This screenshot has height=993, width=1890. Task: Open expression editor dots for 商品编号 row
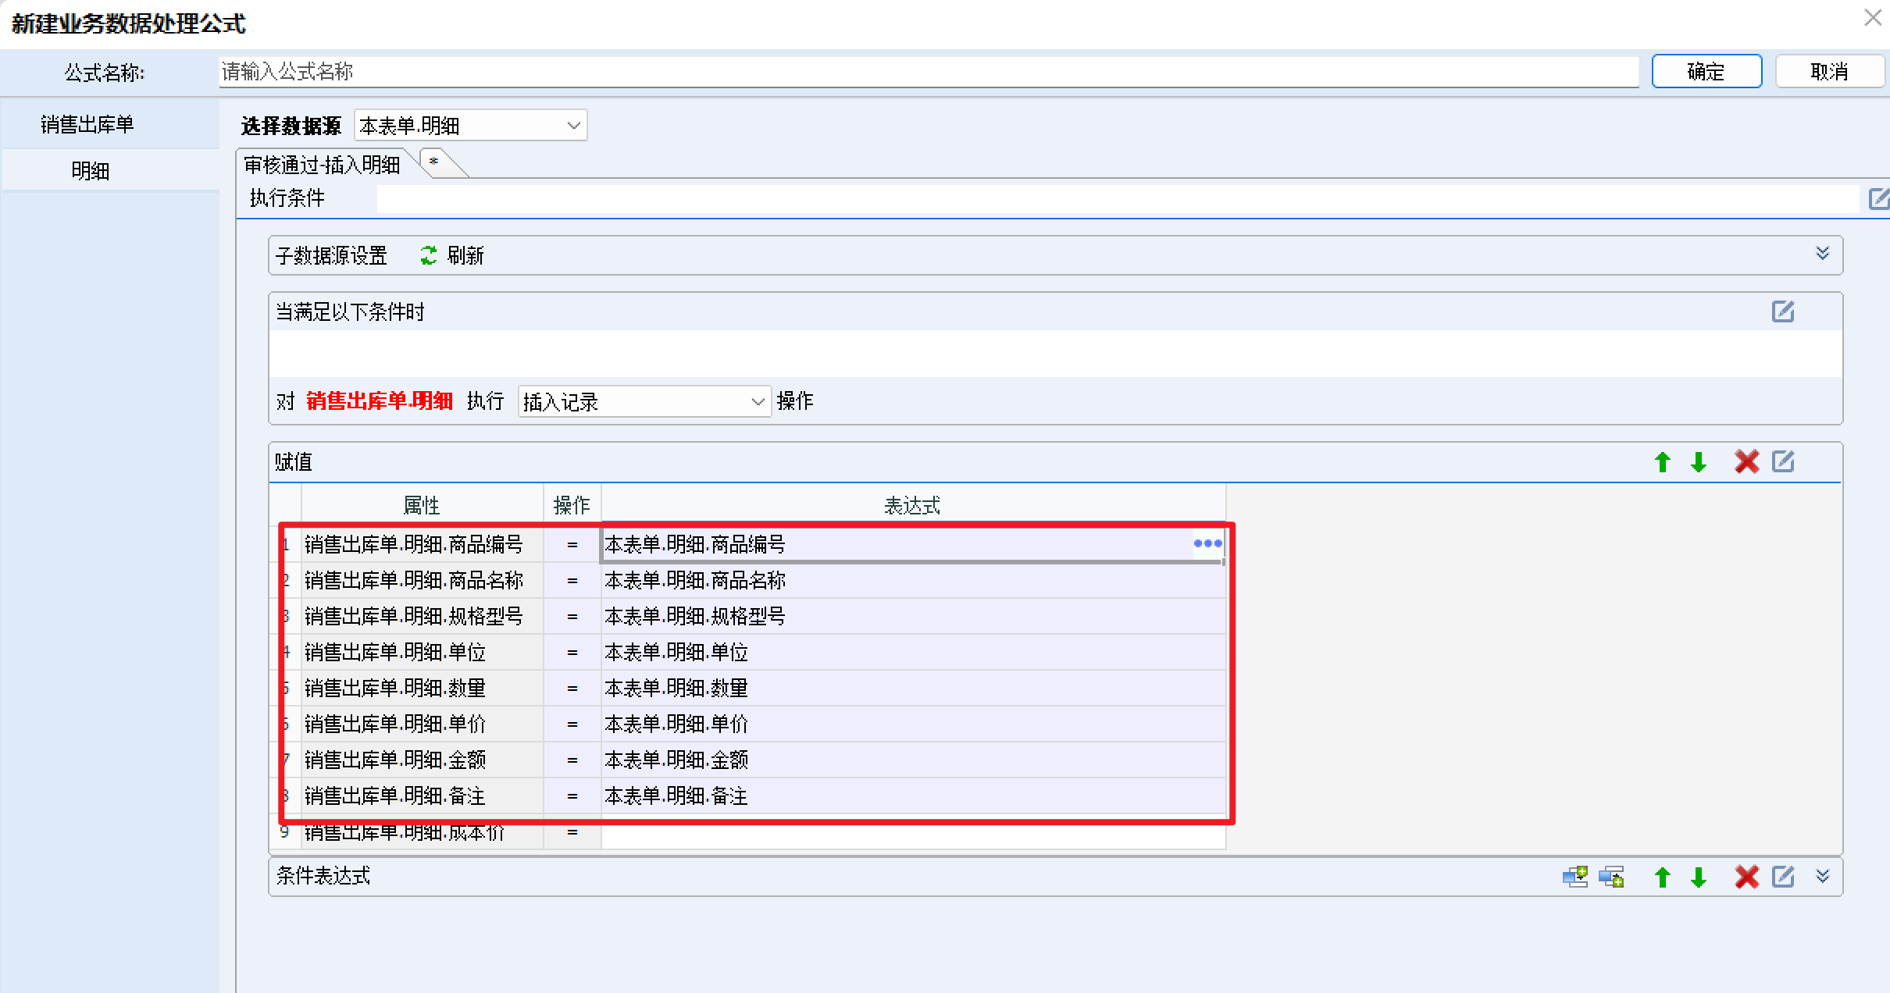point(1207,543)
